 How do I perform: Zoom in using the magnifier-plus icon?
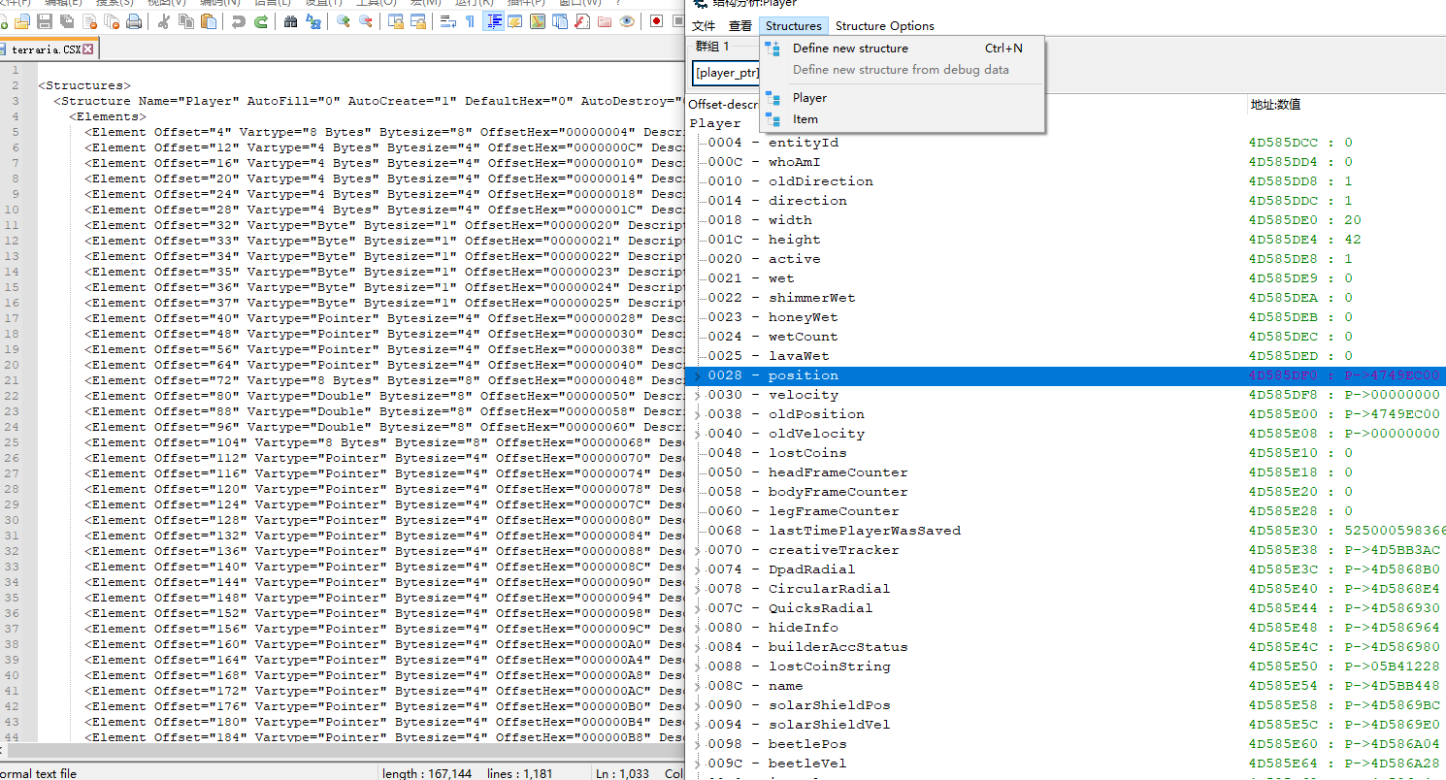(x=344, y=21)
